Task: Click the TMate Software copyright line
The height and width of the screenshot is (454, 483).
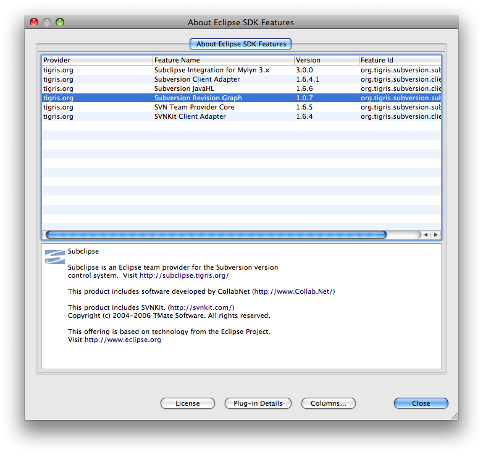Action: tap(169, 315)
